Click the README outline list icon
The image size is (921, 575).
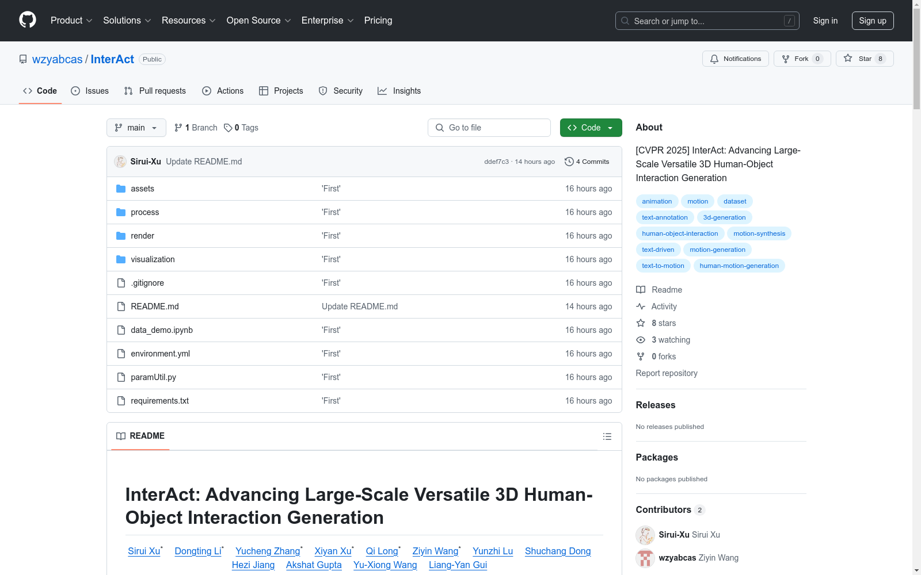pos(607,436)
